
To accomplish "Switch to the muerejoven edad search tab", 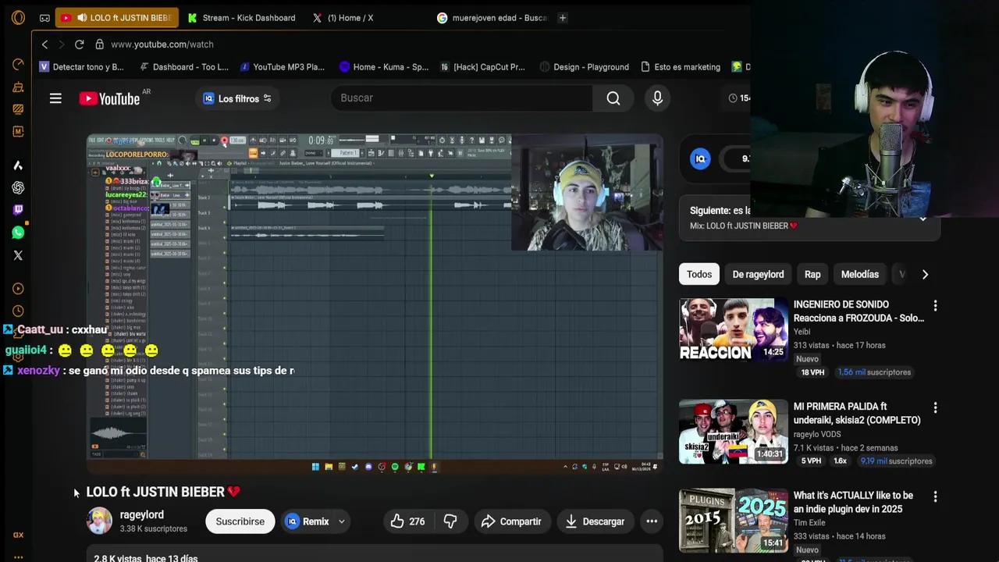I will [x=491, y=18].
